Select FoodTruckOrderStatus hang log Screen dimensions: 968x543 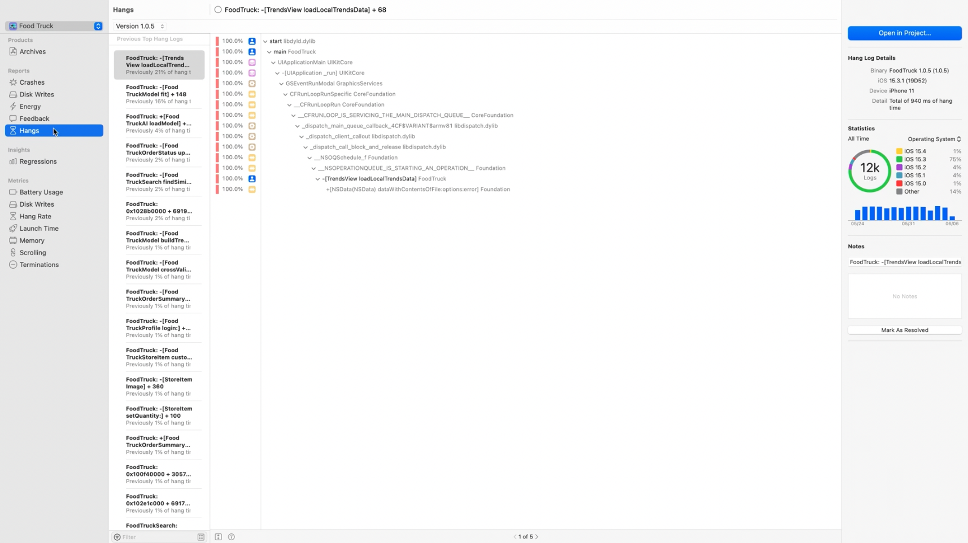click(x=159, y=153)
